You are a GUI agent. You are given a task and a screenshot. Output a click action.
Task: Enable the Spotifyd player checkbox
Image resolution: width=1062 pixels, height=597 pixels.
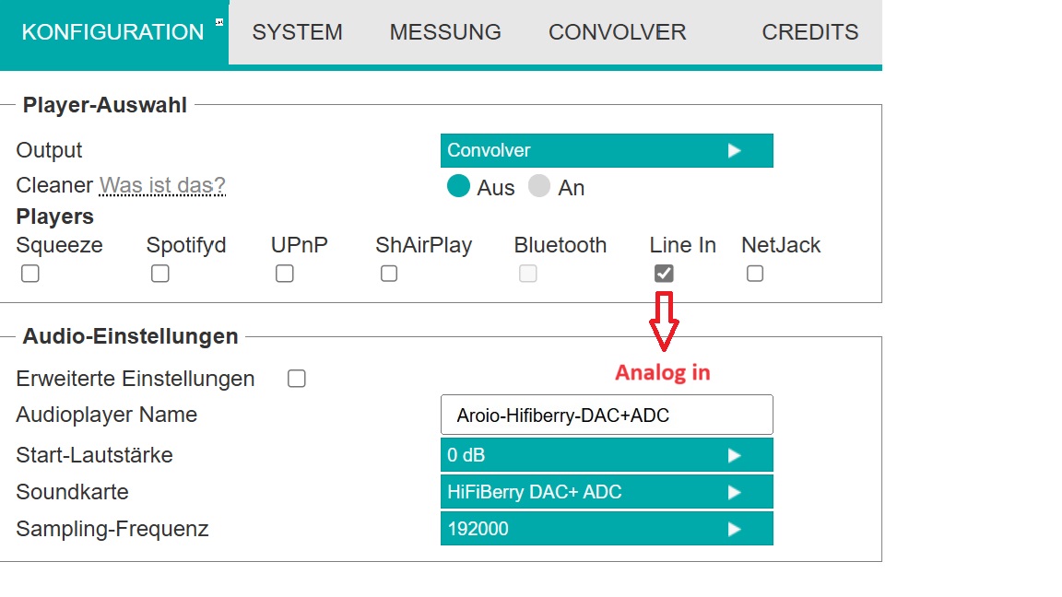(159, 273)
